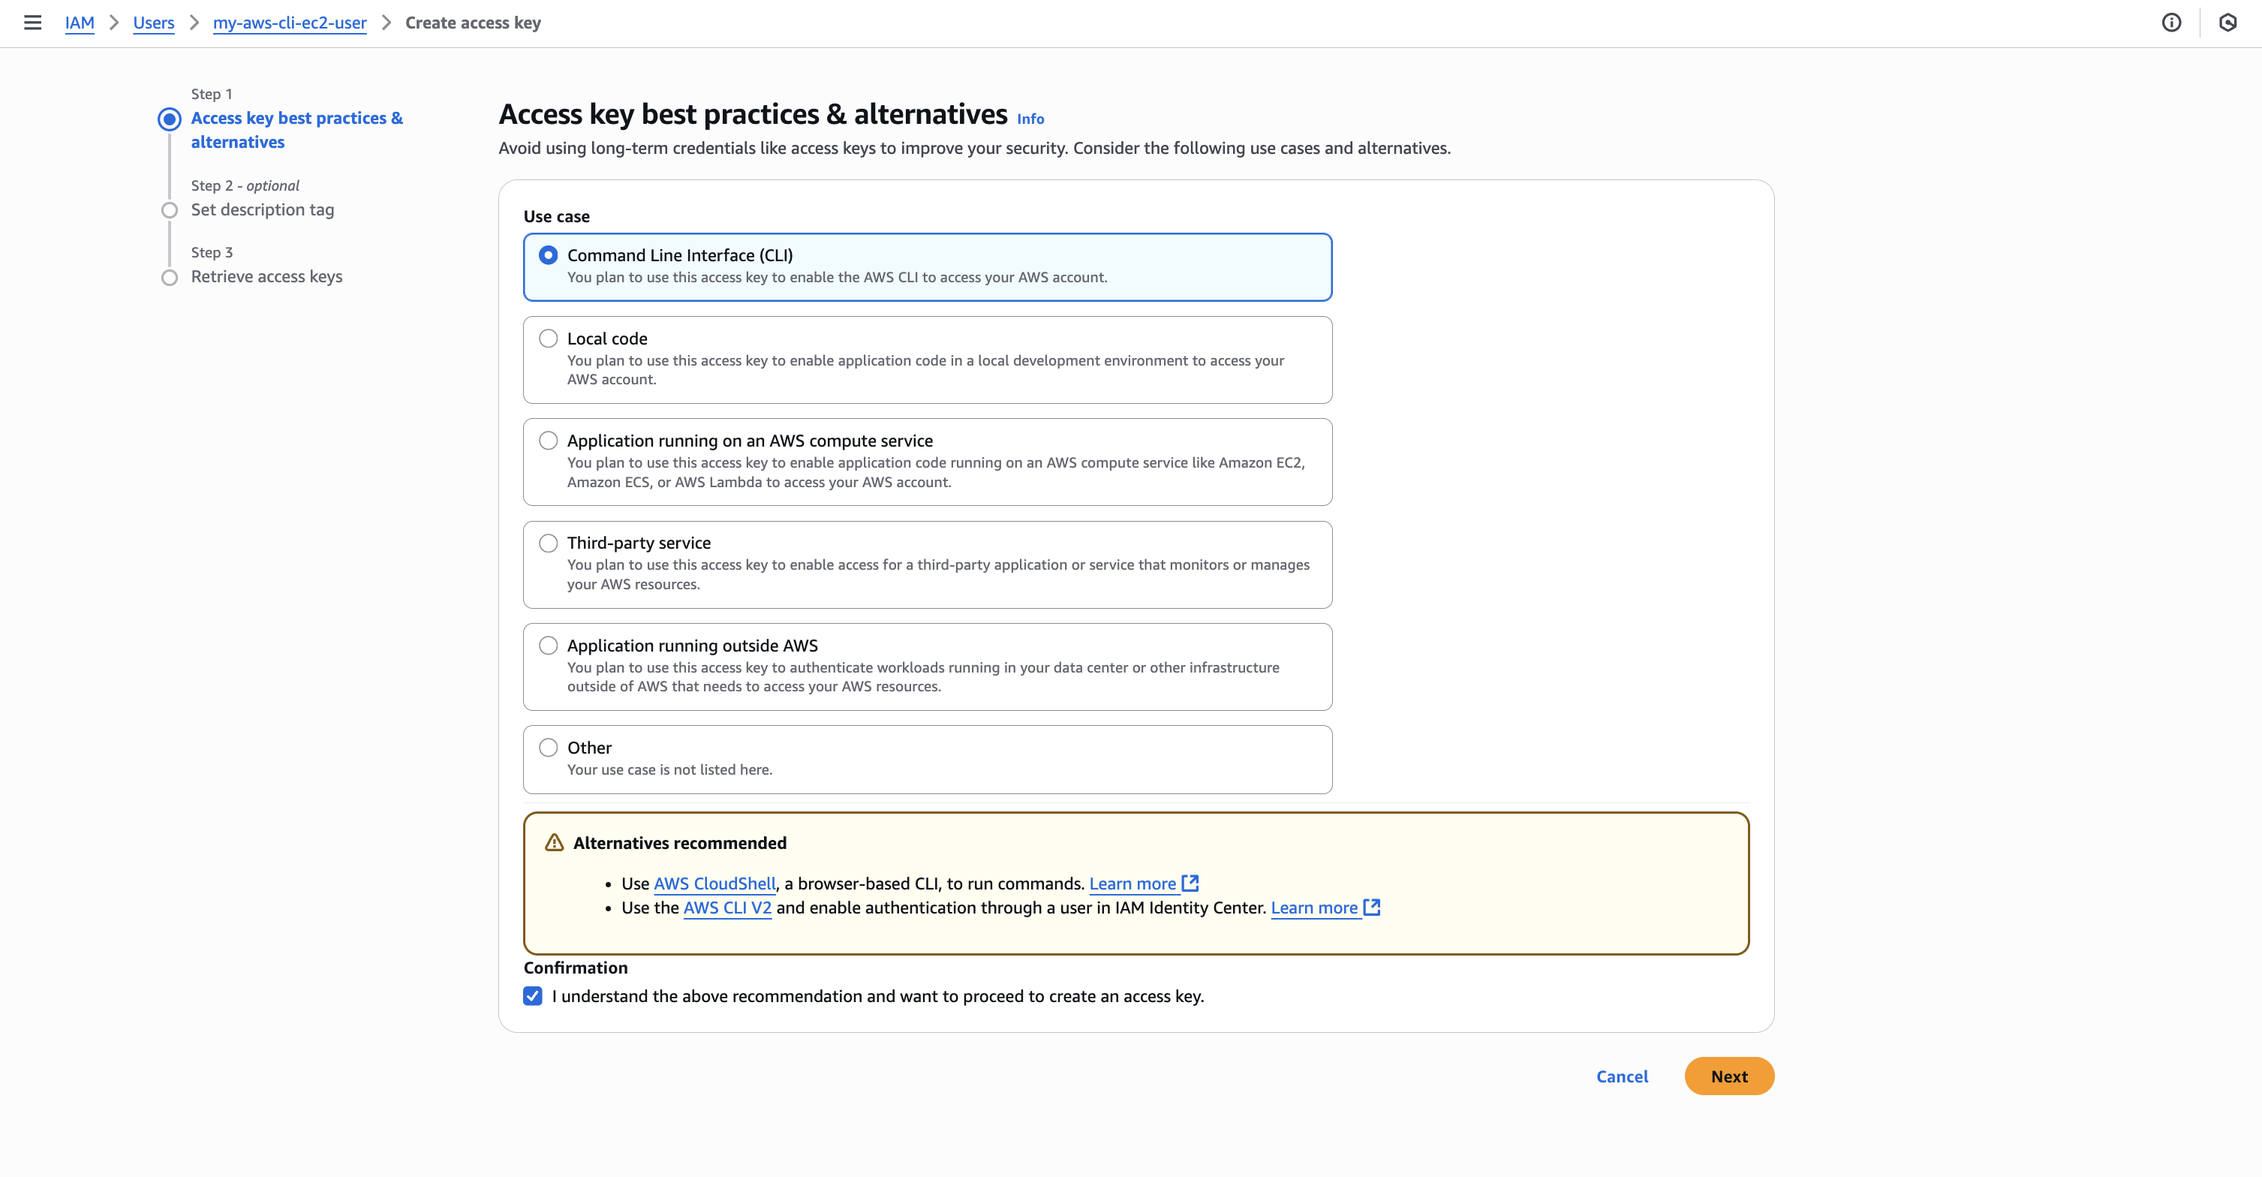Select the Third-party service radio option
2262x1177 pixels.
coord(548,543)
